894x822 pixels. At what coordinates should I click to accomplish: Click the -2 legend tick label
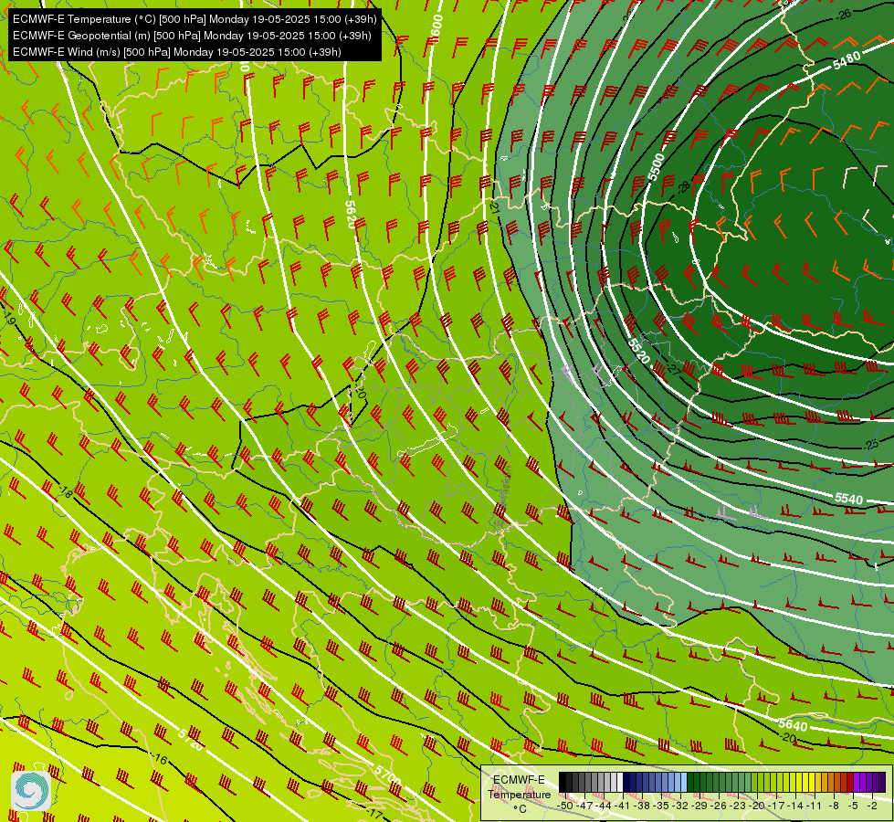[x=872, y=806]
